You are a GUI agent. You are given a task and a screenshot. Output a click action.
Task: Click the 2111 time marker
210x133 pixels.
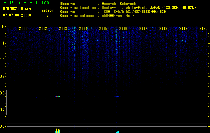(x=23, y=29)
